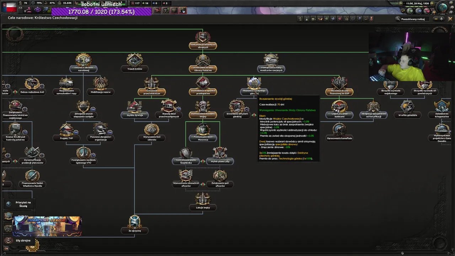Toggle the green star focus filter

tap(327, 19)
